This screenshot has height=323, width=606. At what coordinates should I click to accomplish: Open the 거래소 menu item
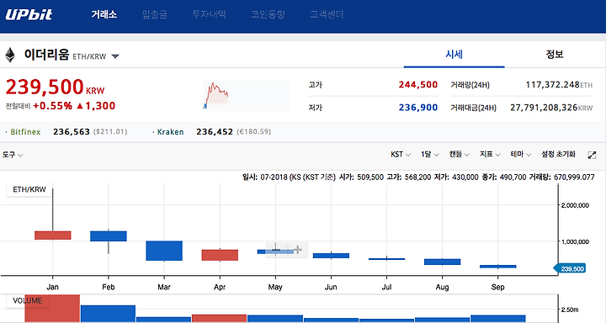pos(104,14)
